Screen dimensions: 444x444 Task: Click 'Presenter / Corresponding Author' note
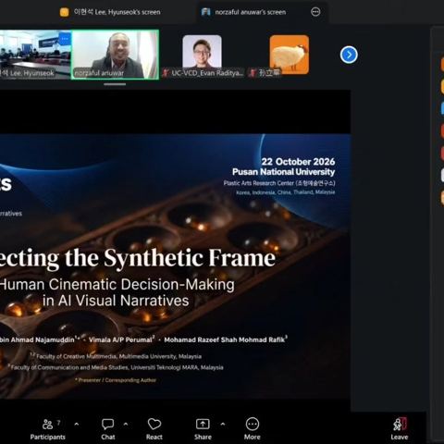point(116,380)
